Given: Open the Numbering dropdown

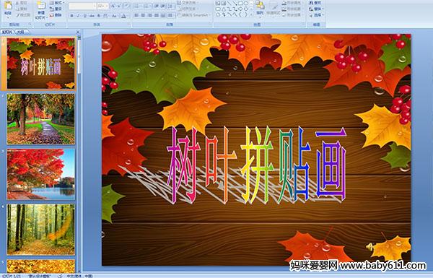Looking at the screenshot, I should pos(148,6).
